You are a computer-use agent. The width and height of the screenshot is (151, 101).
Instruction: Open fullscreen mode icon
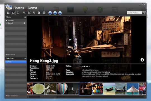coord(44,13)
